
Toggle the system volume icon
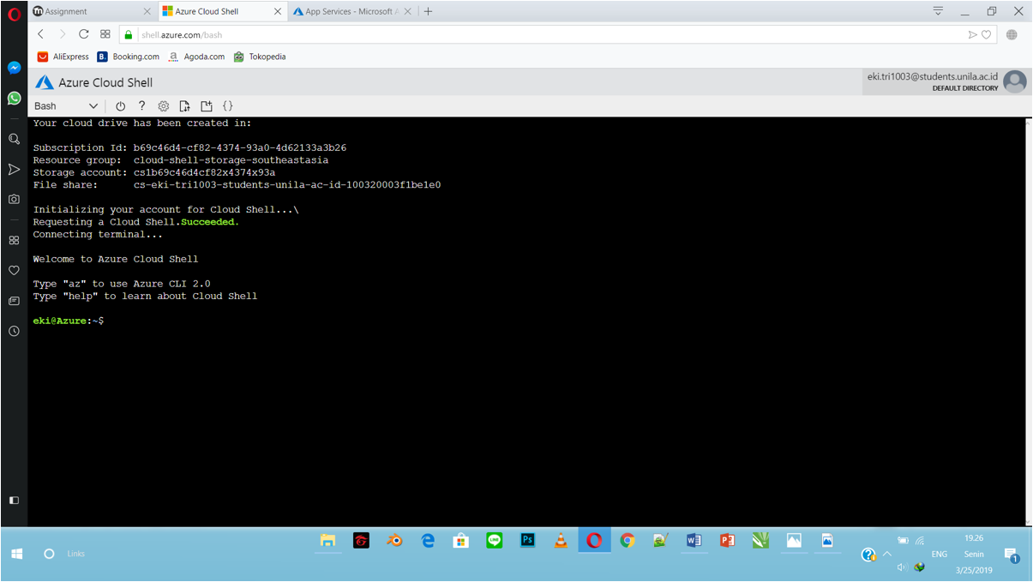901,567
